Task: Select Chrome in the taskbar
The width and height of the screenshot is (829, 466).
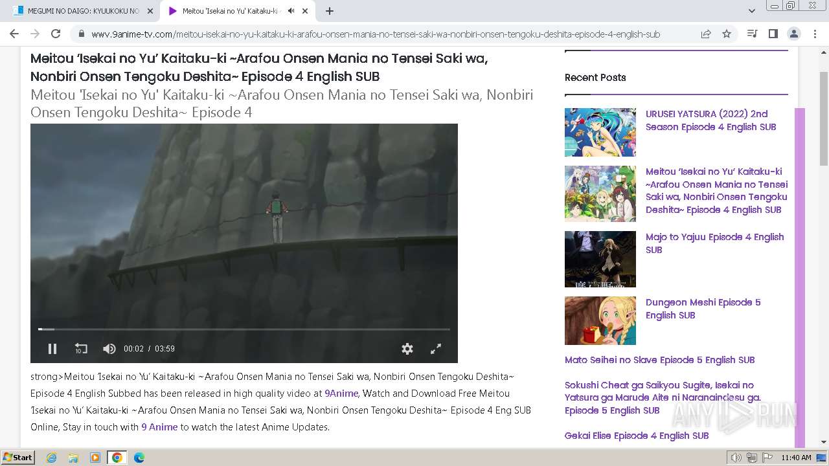Action: tap(117, 458)
